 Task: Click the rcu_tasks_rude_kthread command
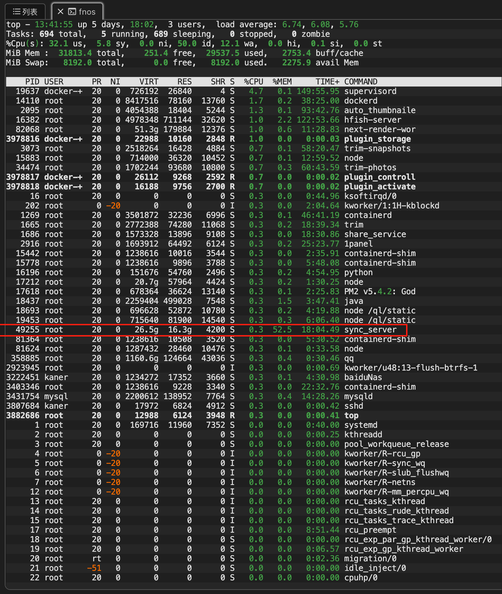(397, 511)
